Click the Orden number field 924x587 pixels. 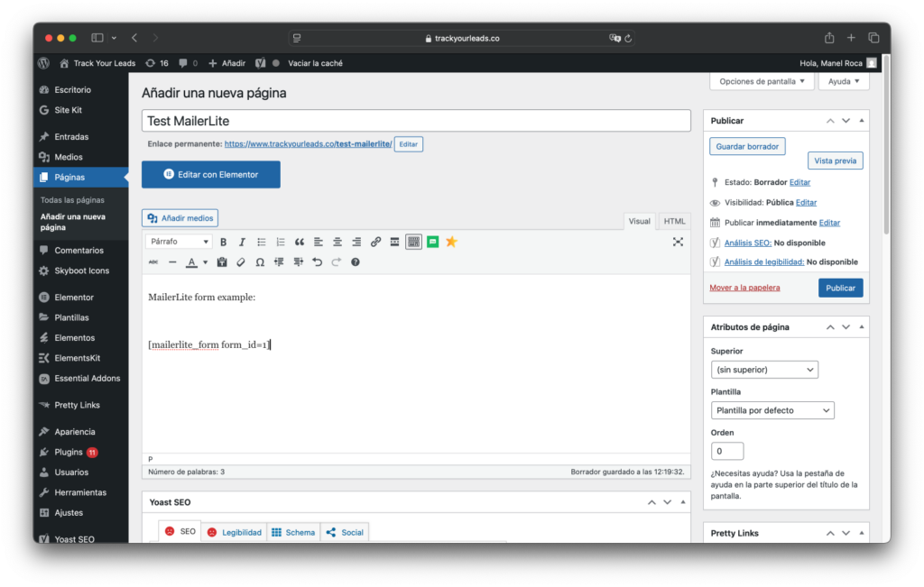click(727, 451)
